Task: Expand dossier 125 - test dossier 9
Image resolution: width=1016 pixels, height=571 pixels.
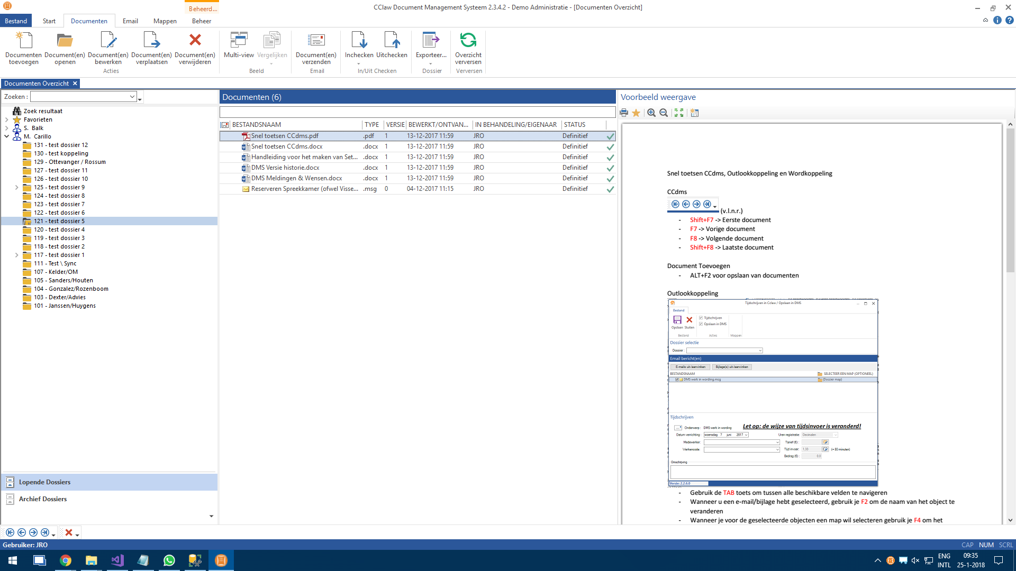Action: click(17, 187)
